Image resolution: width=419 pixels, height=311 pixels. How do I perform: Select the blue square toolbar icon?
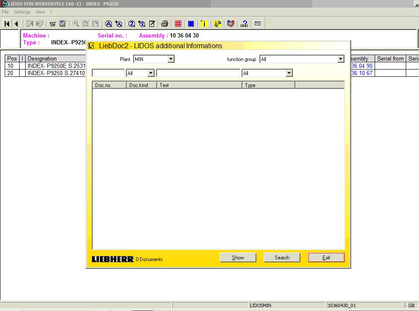[191, 23]
